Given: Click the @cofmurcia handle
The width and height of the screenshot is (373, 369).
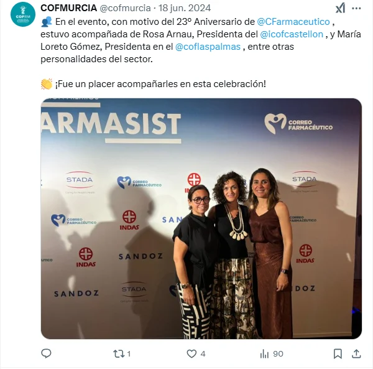Looking at the screenshot, I should click(x=125, y=8).
